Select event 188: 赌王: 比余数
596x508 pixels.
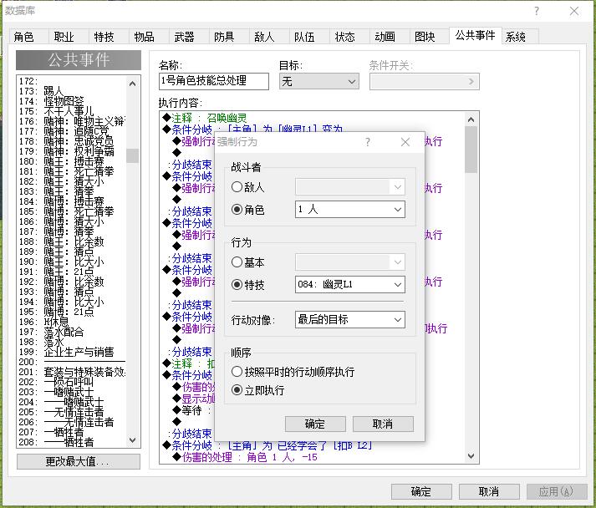pos(72,241)
